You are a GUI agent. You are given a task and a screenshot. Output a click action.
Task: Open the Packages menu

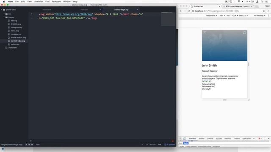(56, 1)
